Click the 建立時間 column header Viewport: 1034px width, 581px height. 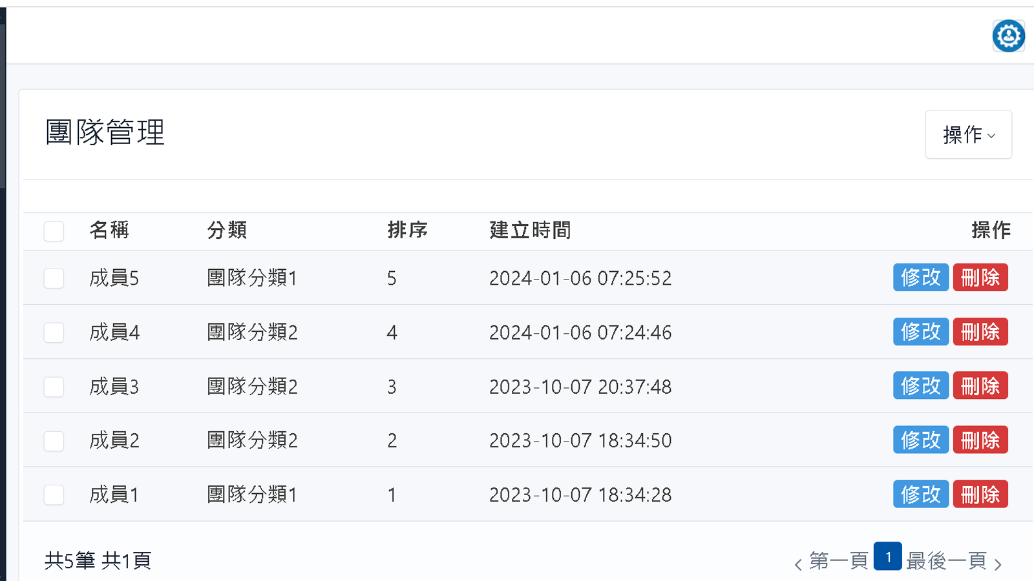530,230
